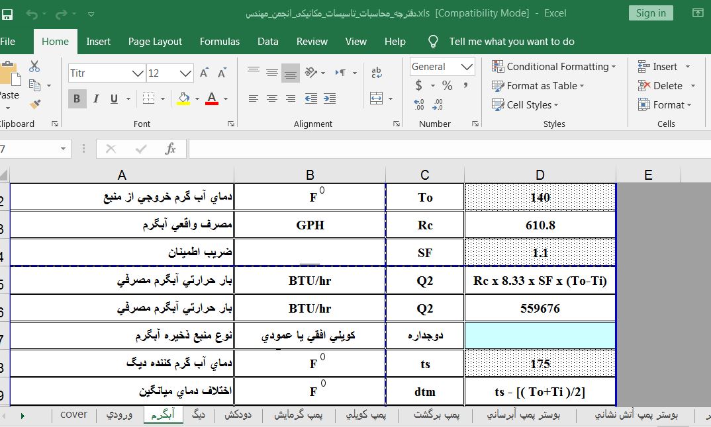Select the cell containing 559676
Image resolution: width=711 pixels, height=427 pixels.
pos(540,308)
